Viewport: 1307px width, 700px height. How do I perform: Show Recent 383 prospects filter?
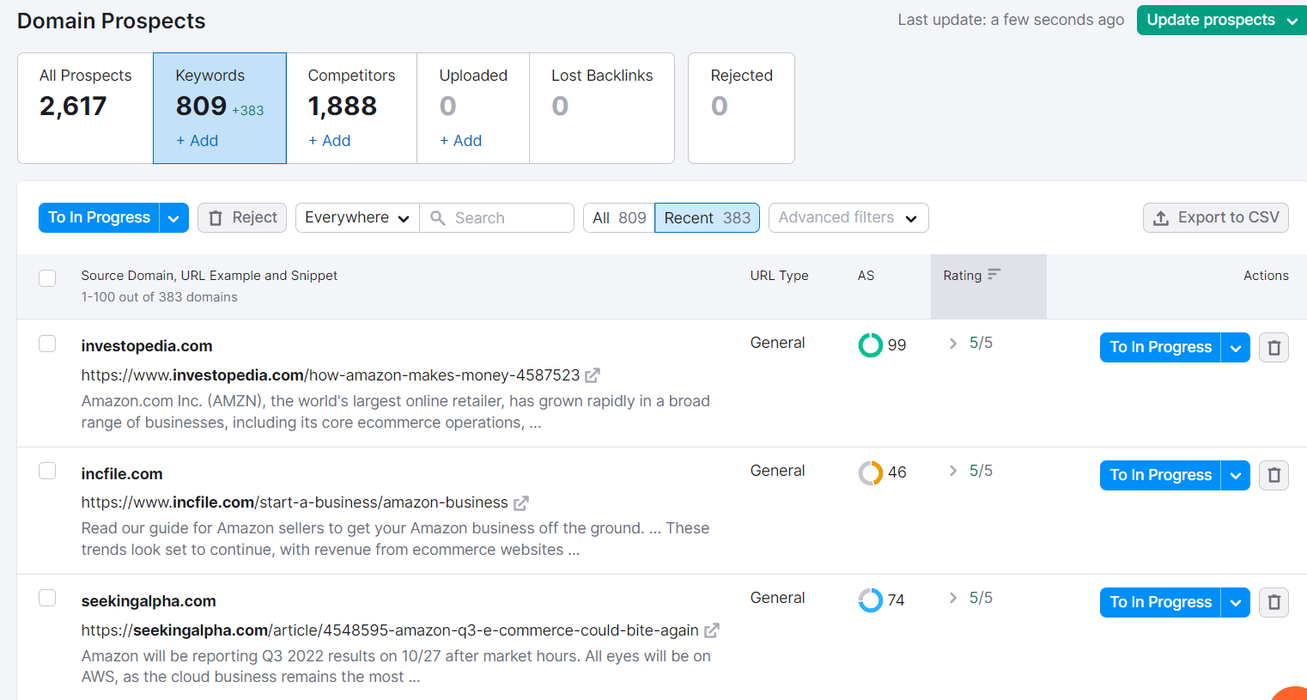(x=708, y=218)
